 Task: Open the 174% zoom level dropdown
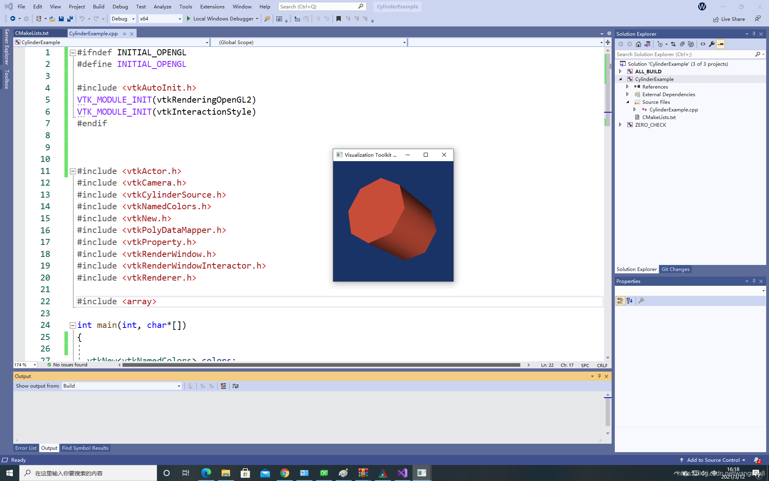point(25,365)
